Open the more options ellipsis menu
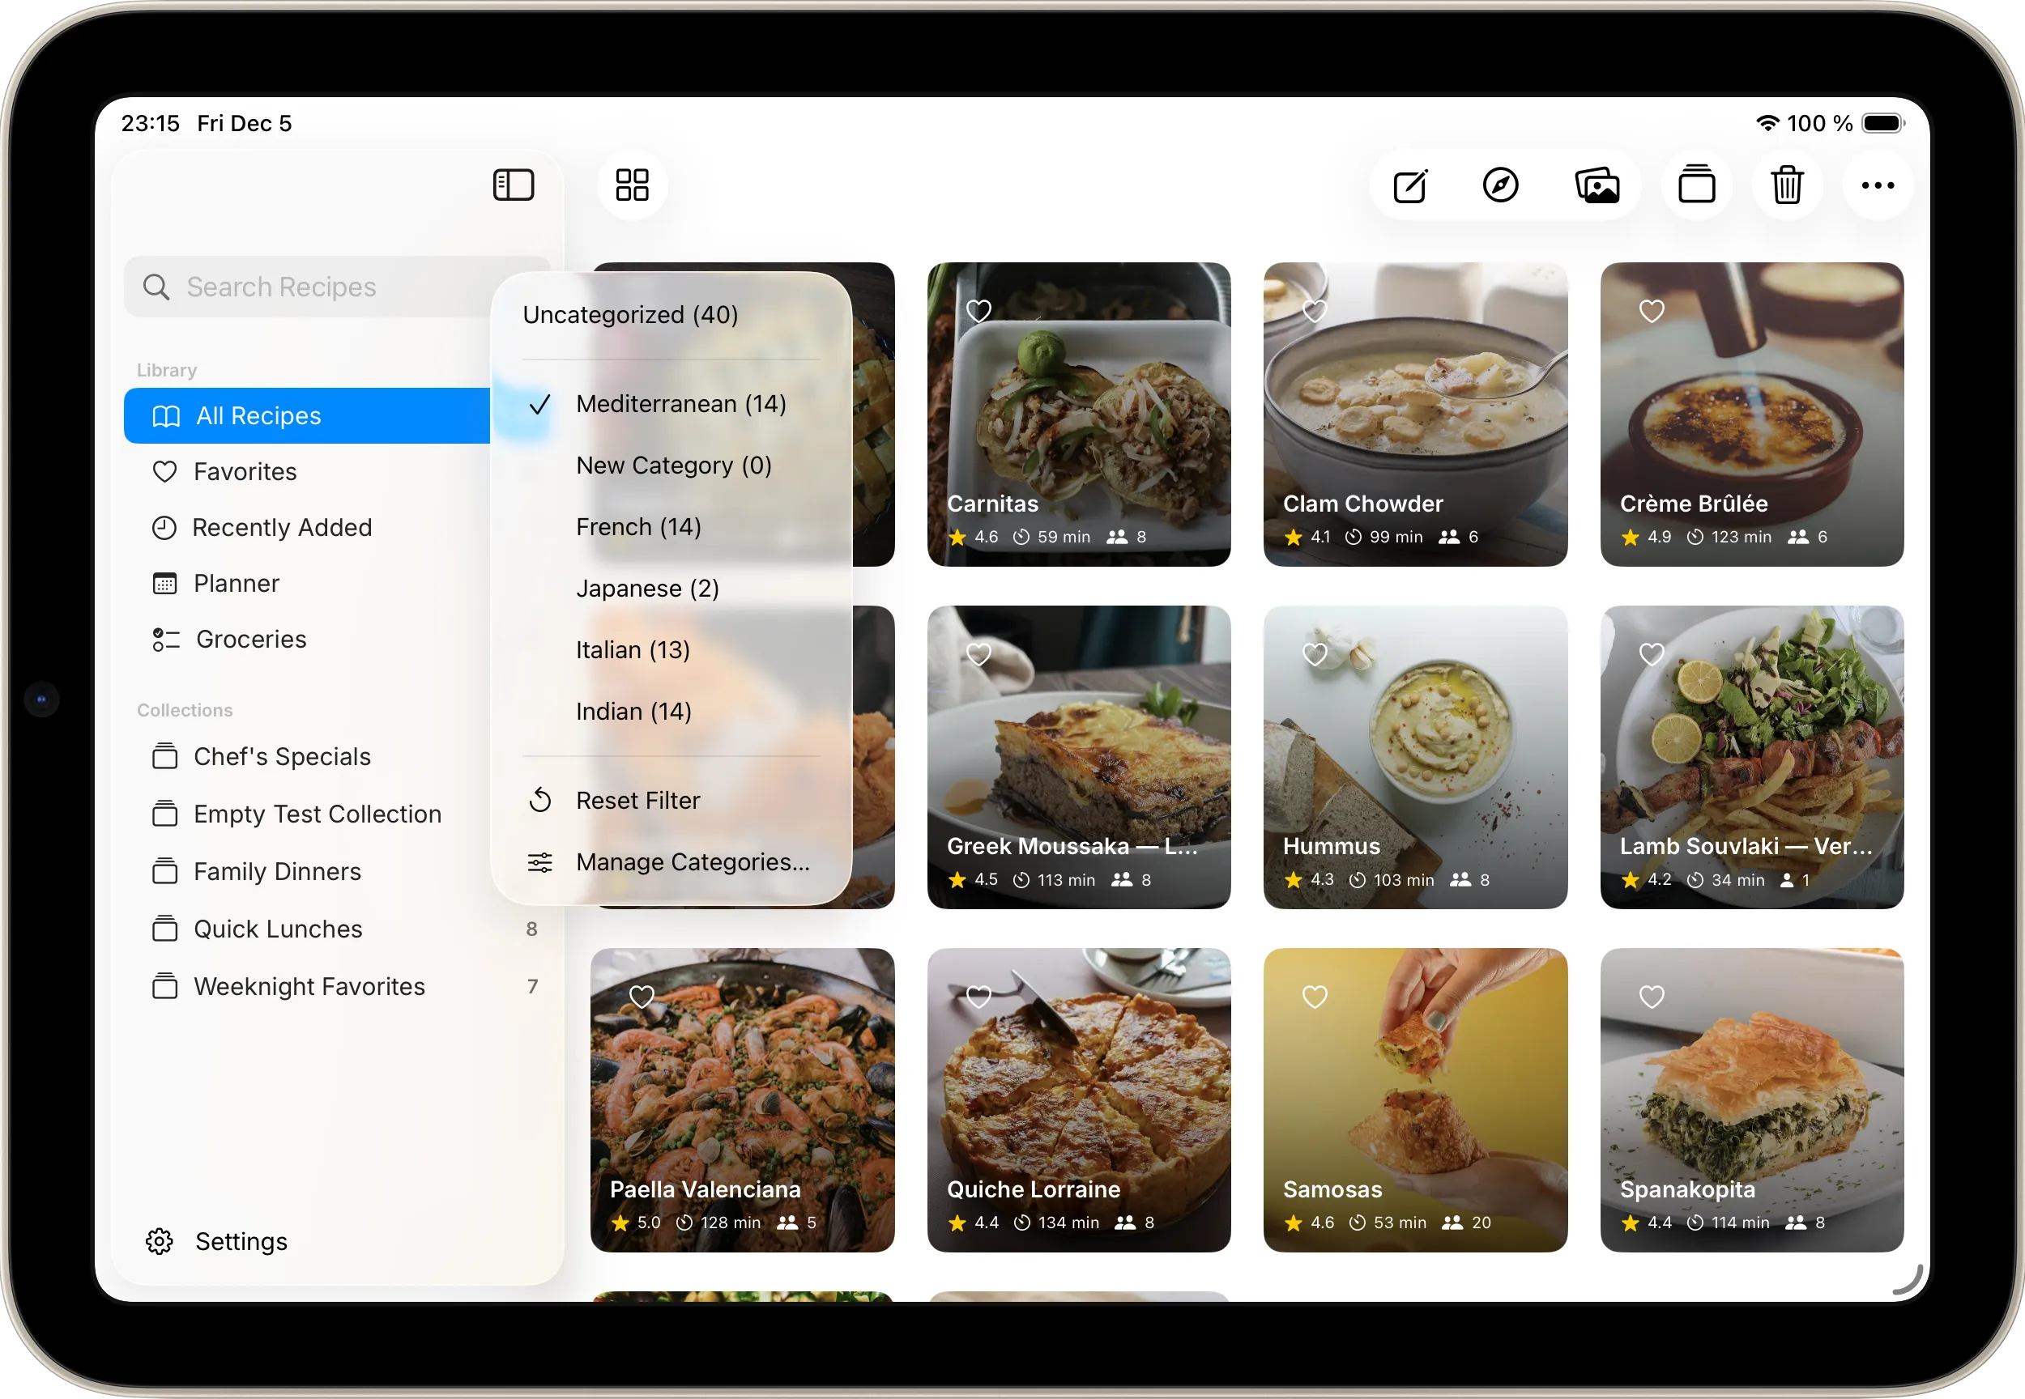 pos(1878,185)
